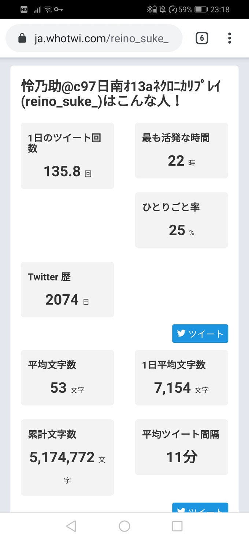Tap the Android home circle button

pyautogui.click(x=124, y=526)
